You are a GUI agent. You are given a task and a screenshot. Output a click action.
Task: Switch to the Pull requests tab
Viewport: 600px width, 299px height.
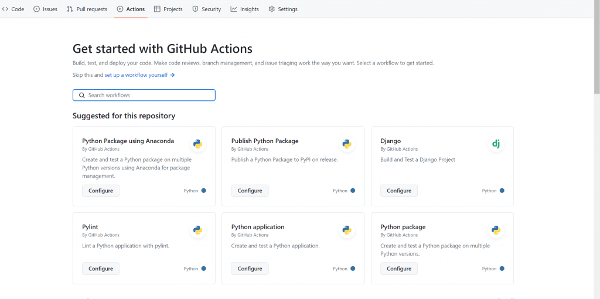87,9
